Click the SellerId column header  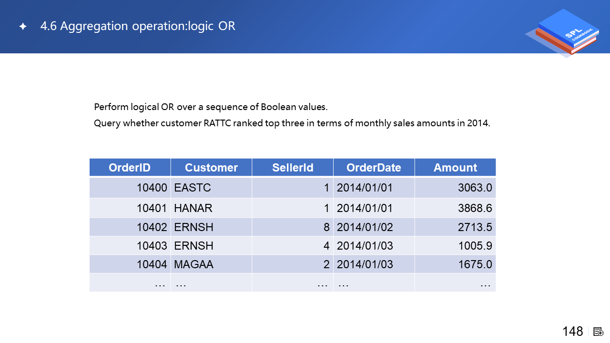(293, 168)
